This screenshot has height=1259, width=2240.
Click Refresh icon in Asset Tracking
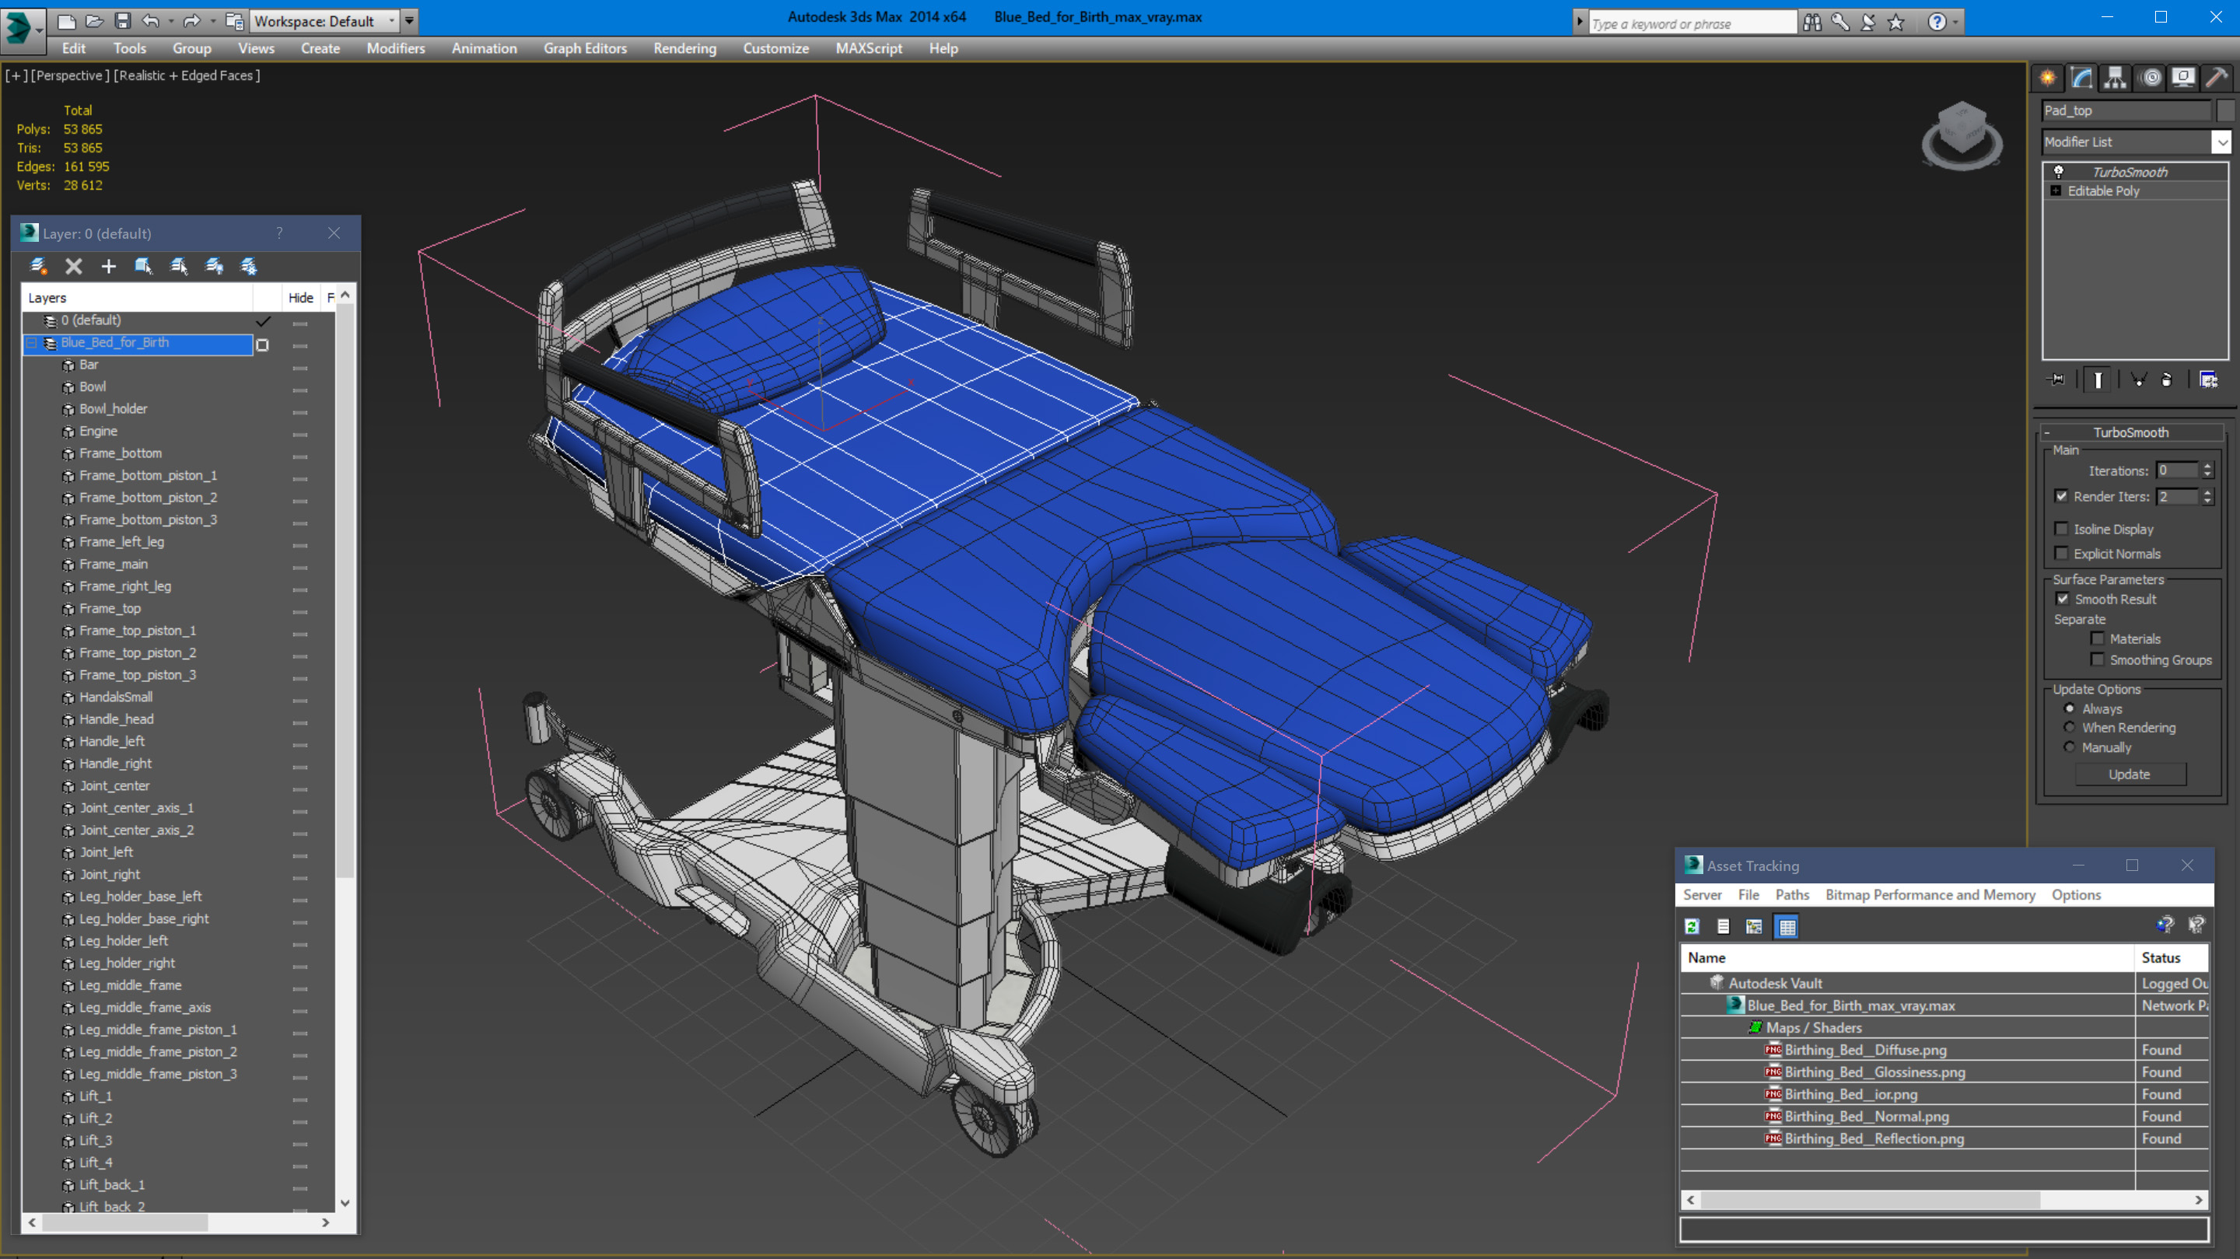point(1692,926)
